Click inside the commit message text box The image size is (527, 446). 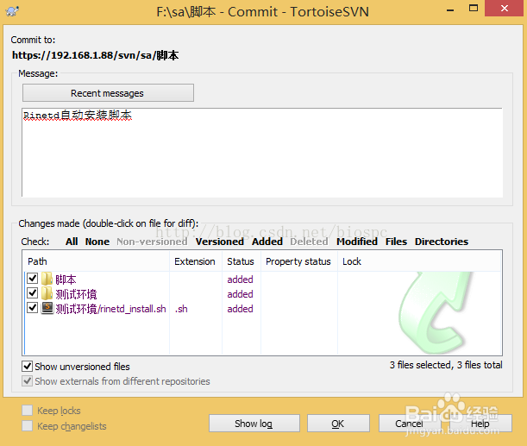coord(262,152)
